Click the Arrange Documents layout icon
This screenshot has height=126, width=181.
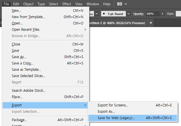pos(120,4)
